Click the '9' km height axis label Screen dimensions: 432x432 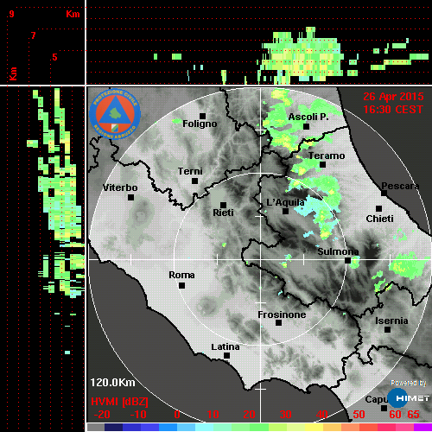[11, 14]
